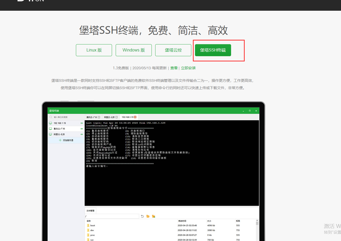Switch to the 192.168.1.19 terminal tab

[129, 117]
